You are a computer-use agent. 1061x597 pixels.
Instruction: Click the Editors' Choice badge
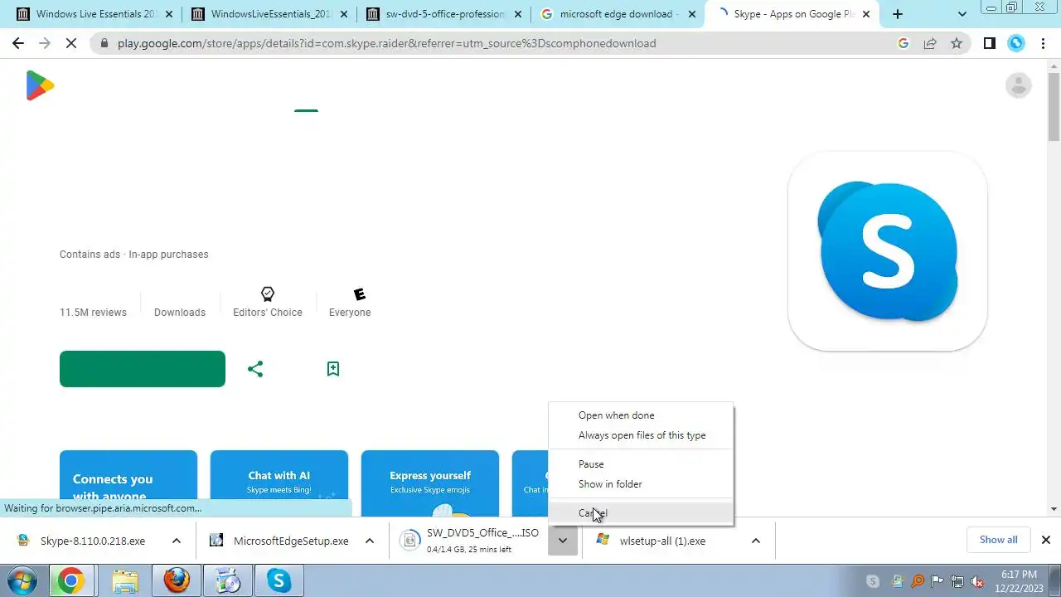[268, 302]
